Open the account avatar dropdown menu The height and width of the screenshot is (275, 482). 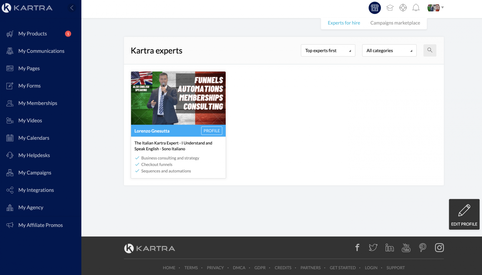pos(436,8)
